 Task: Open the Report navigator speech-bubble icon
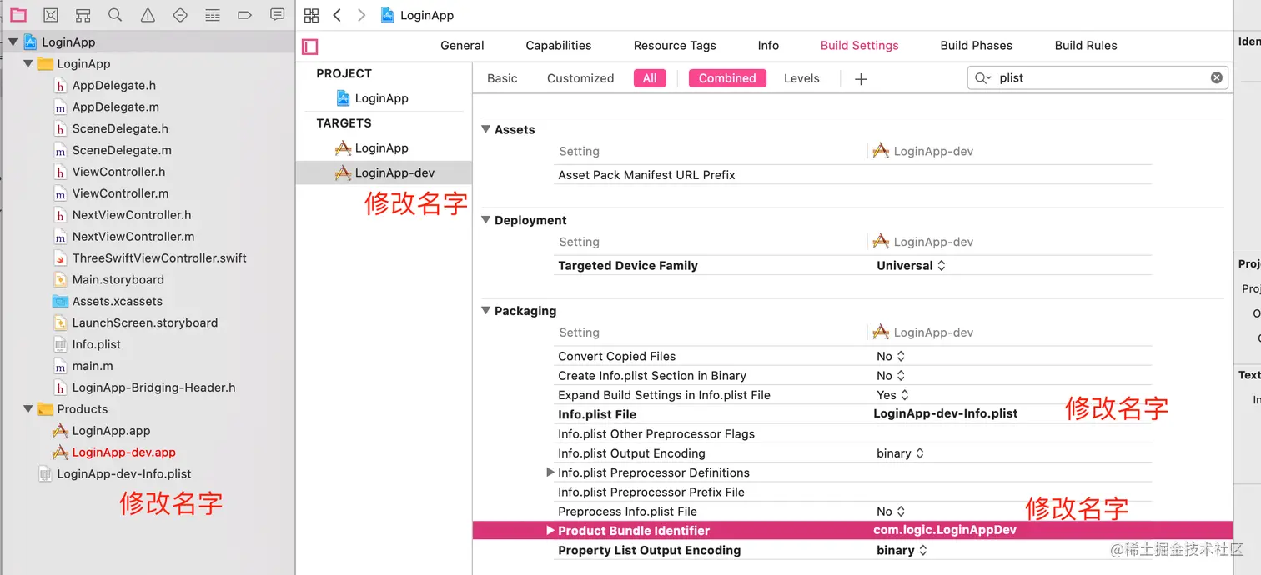click(x=277, y=15)
